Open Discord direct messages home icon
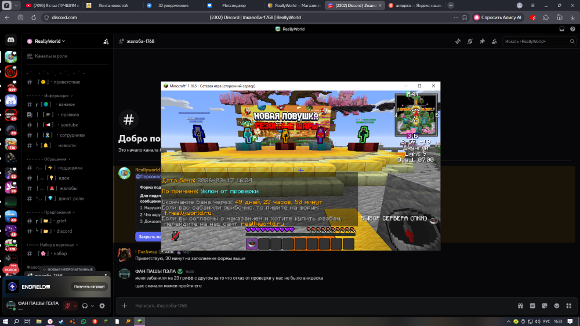This screenshot has height=326, width=580. [x=10, y=40]
